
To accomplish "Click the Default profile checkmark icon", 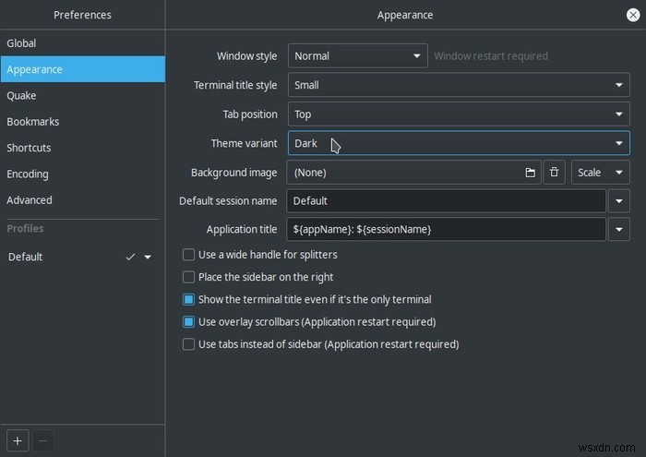I will click(x=130, y=257).
